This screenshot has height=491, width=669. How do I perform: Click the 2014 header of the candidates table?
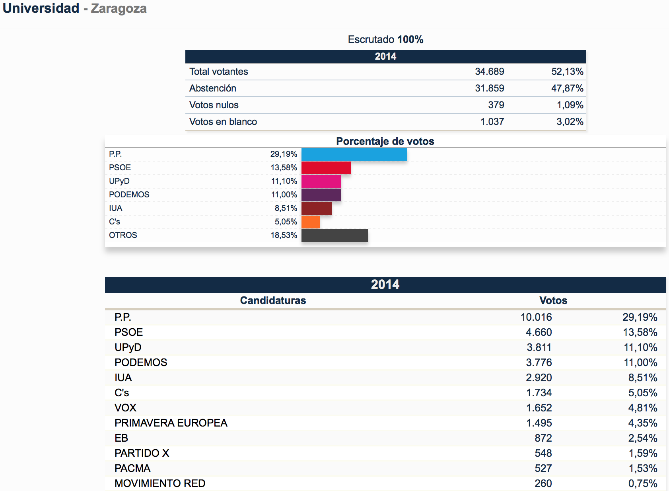385,284
